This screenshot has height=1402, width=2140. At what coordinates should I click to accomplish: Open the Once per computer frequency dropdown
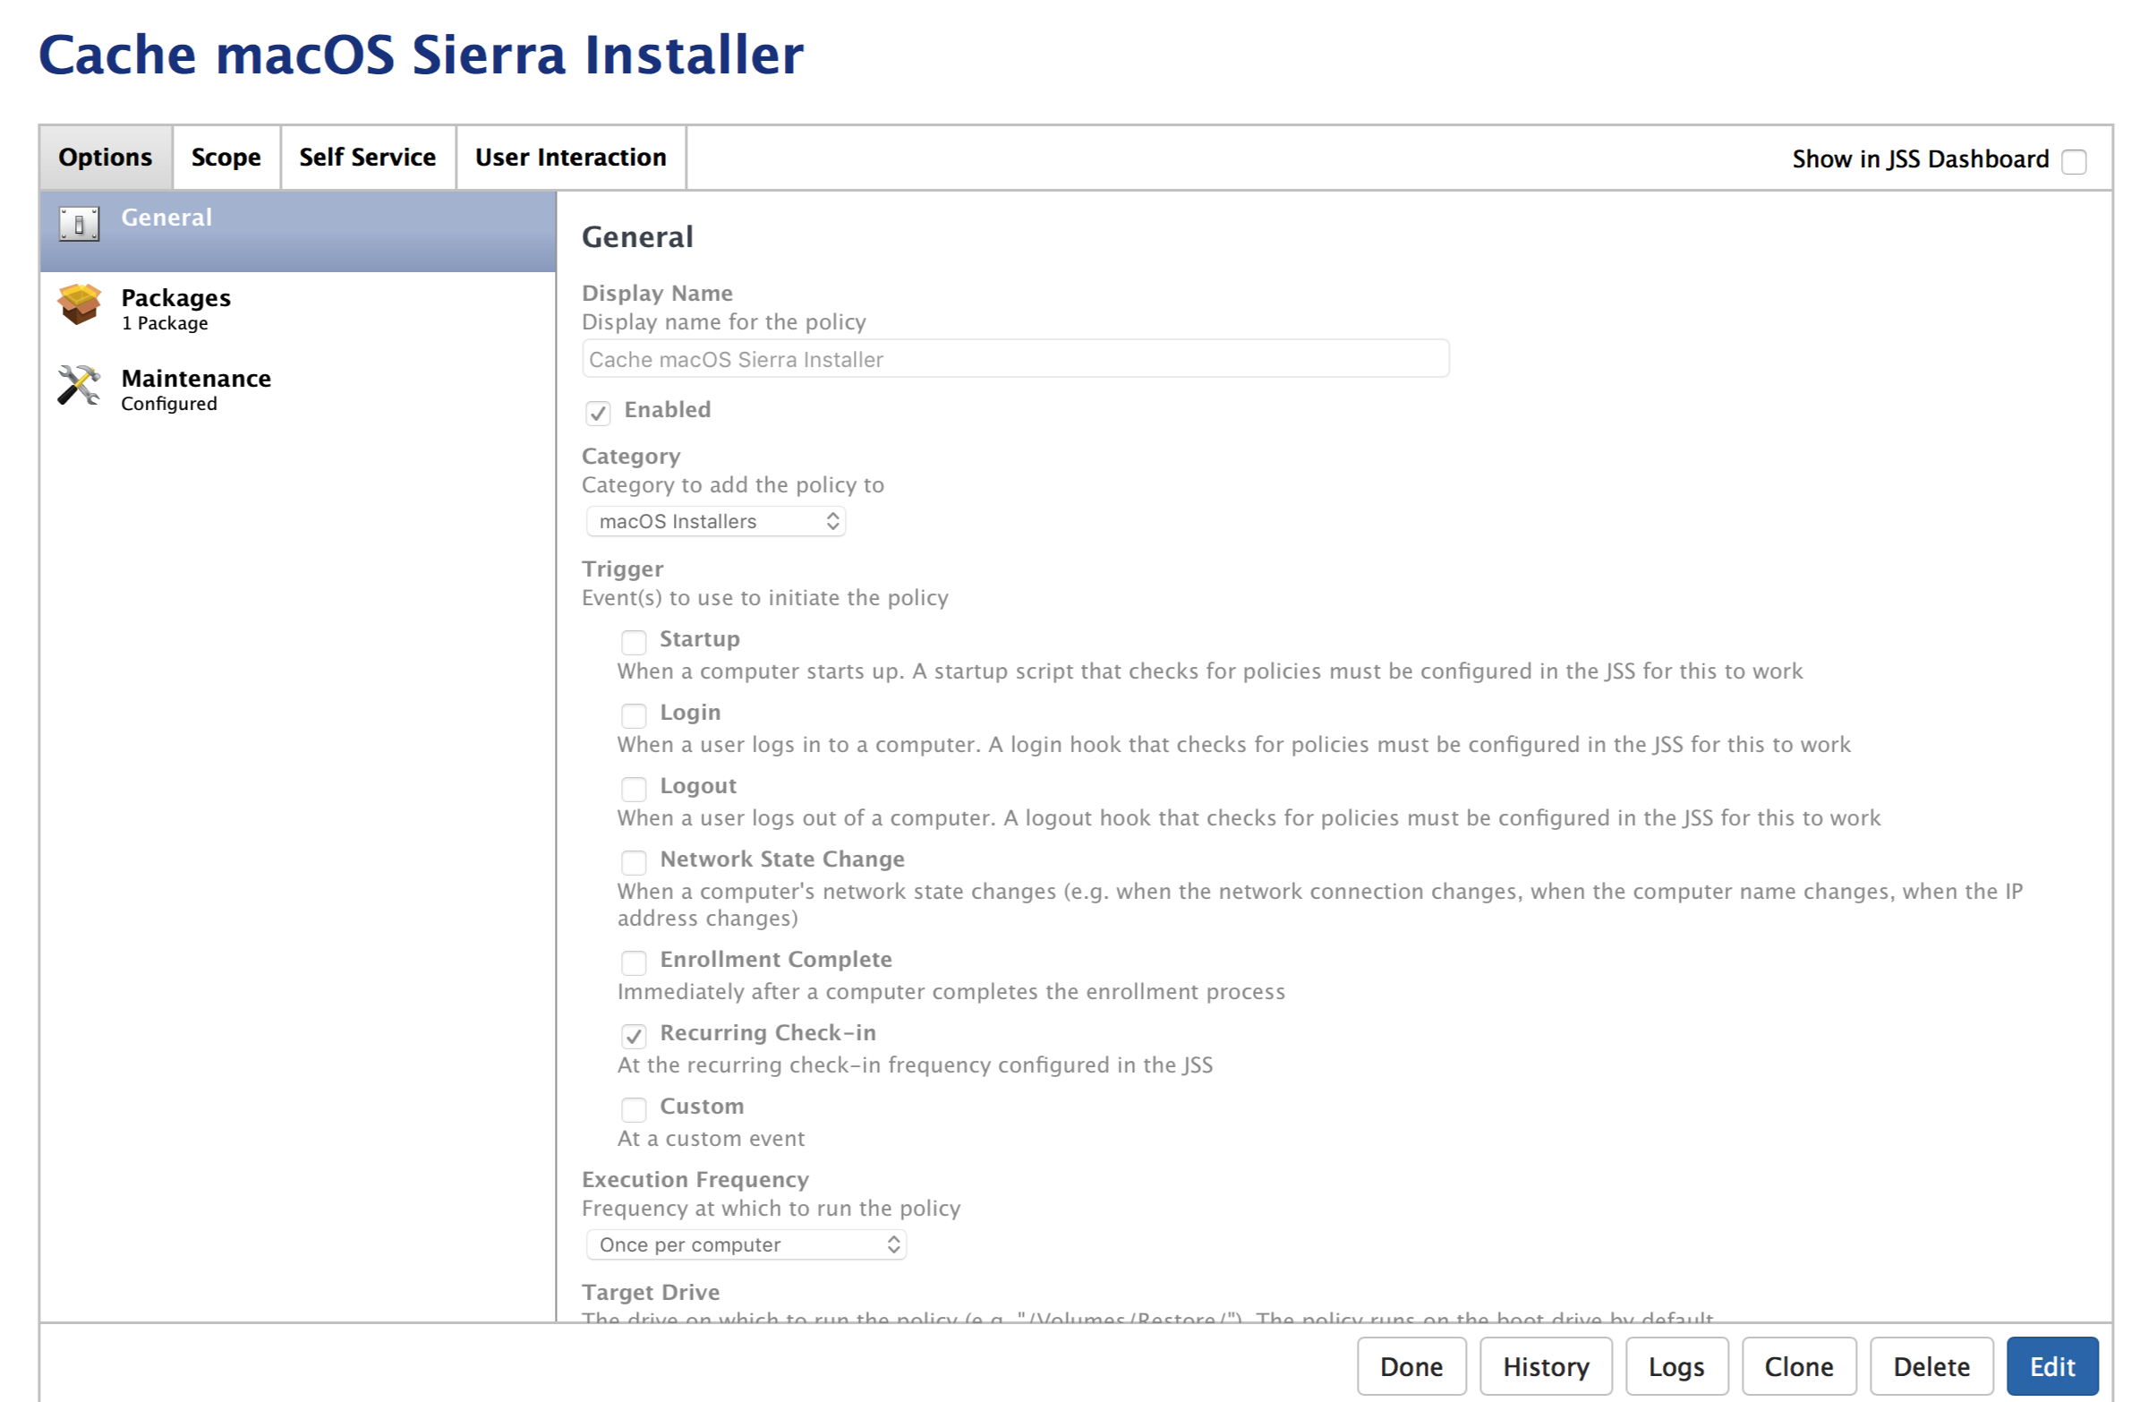(746, 1245)
